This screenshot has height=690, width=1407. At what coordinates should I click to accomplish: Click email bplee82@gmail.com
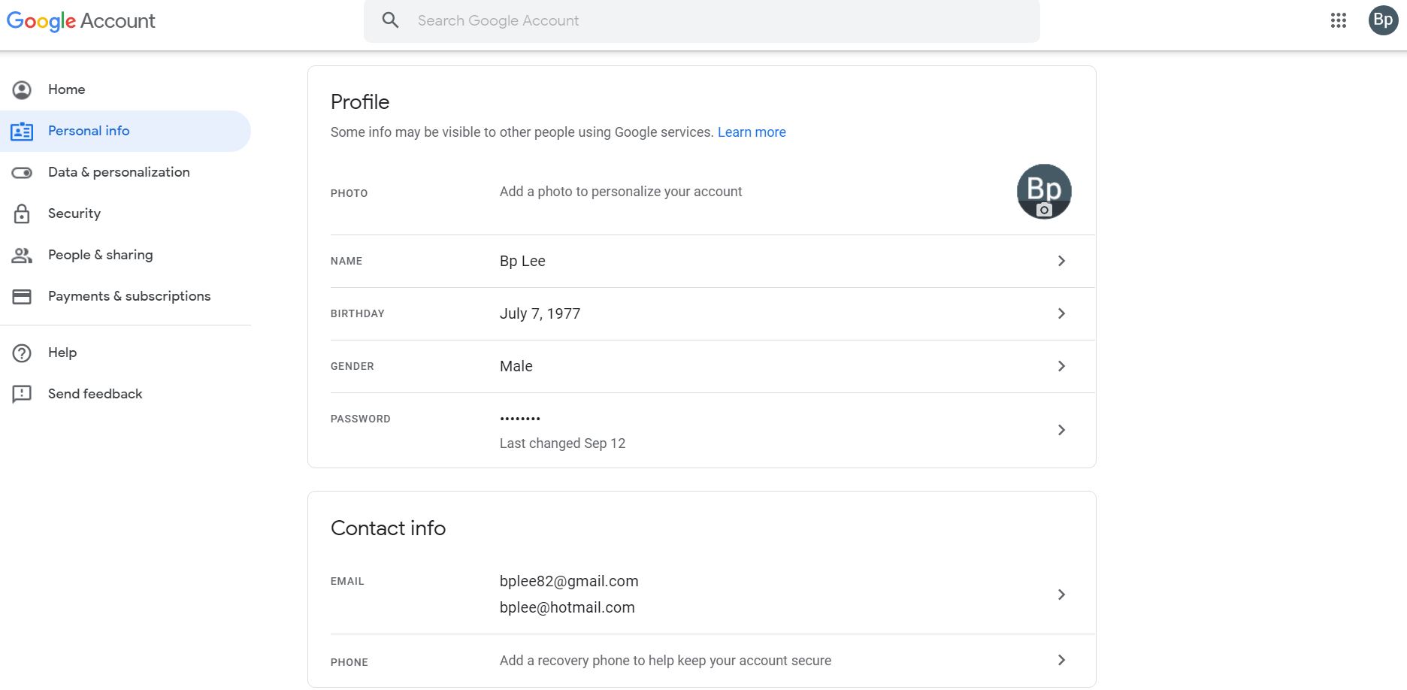pyautogui.click(x=569, y=581)
